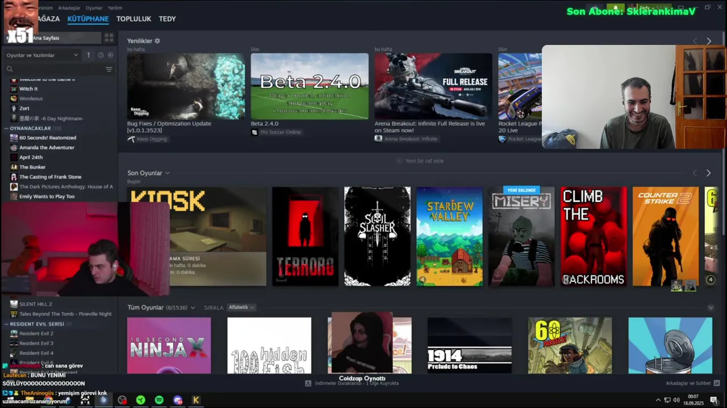Viewport: 727px width, 408px height.
Task: Open the TOPLULUK tab
Action: 133,19
